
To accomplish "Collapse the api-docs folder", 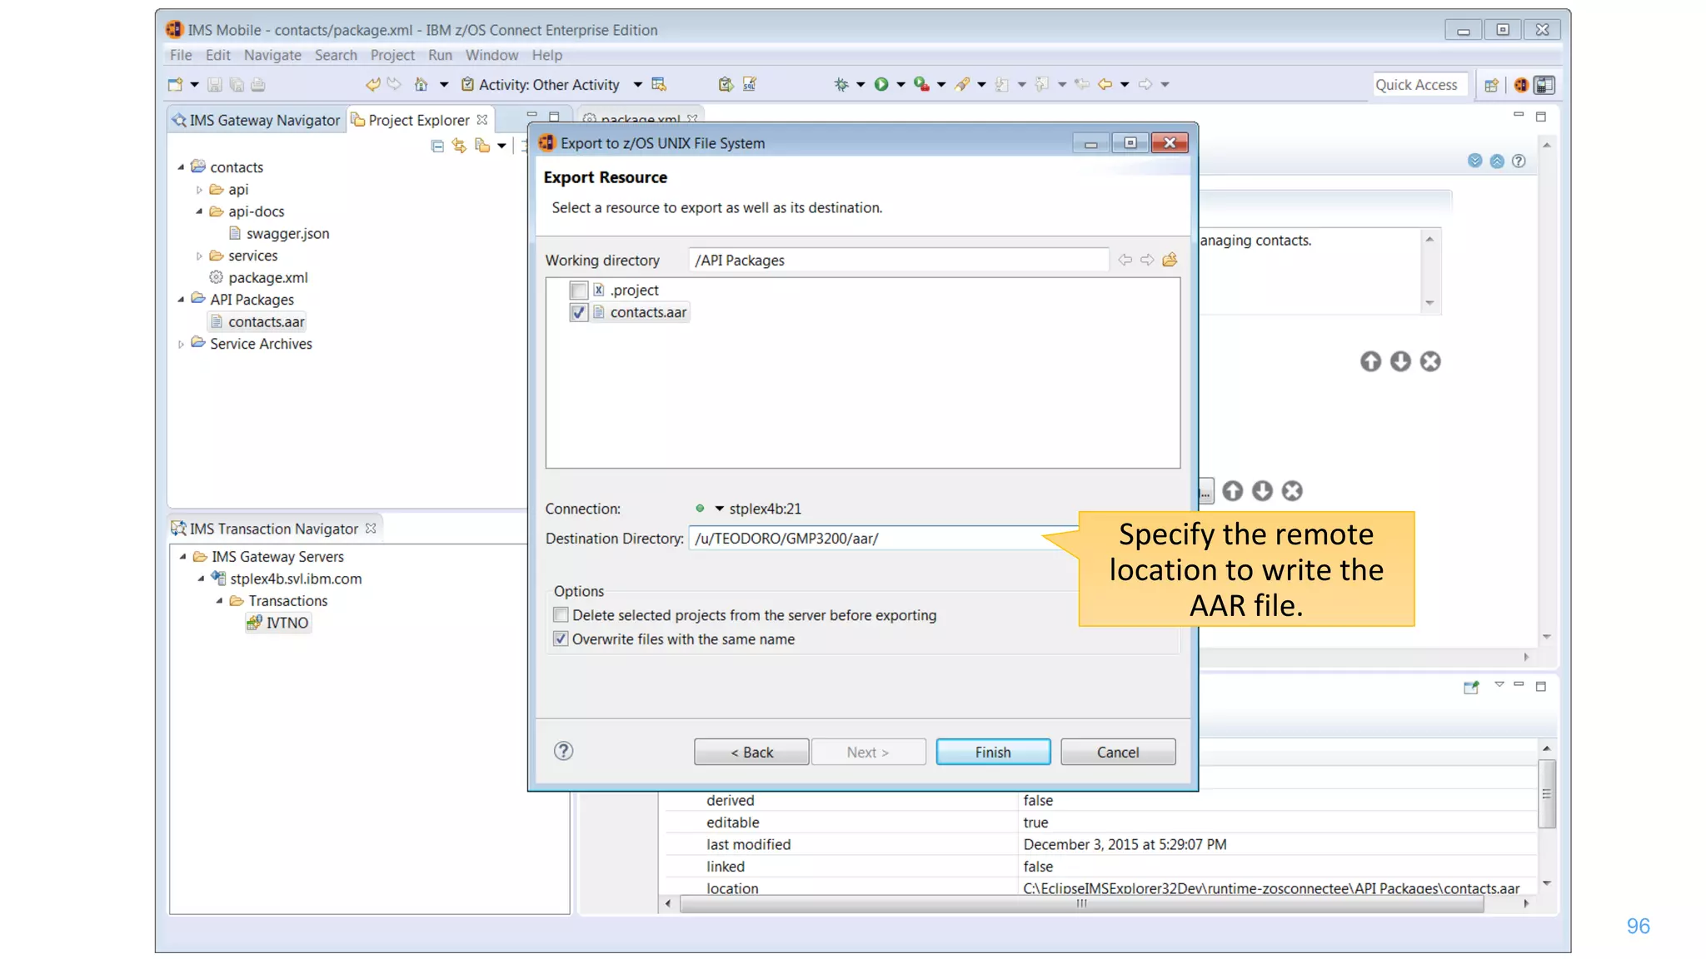I will [199, 211].
